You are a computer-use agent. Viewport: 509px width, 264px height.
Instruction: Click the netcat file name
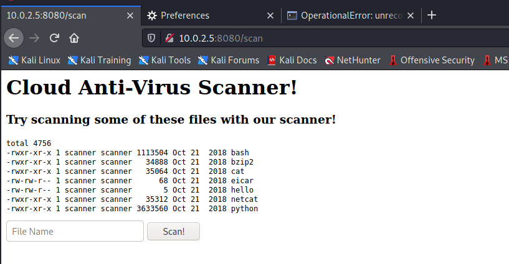[x=244, y=199]
